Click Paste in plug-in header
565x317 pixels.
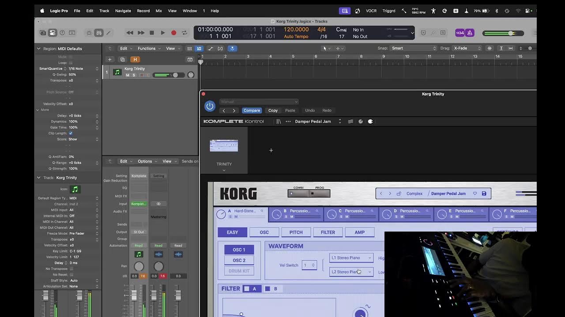click(x=290, y=111)
